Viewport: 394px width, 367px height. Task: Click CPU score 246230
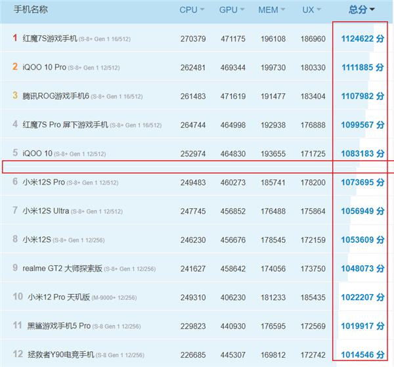193,240
